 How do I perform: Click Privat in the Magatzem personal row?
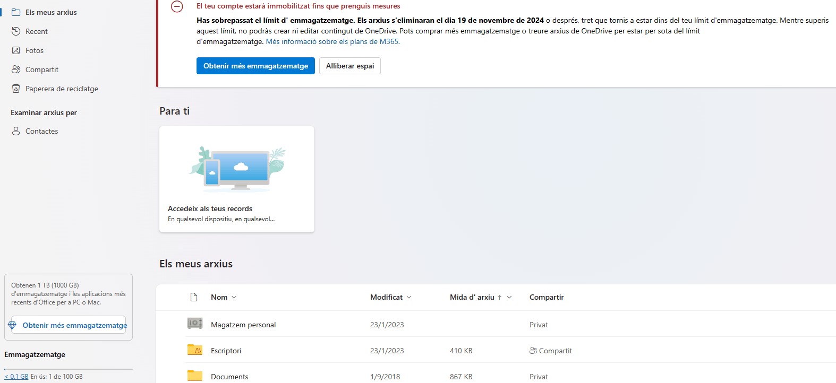[x=539, y=325]
